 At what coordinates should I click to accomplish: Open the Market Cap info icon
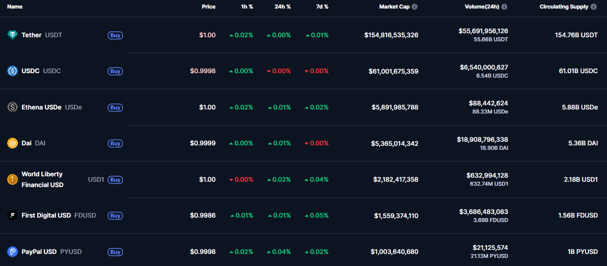415,7
